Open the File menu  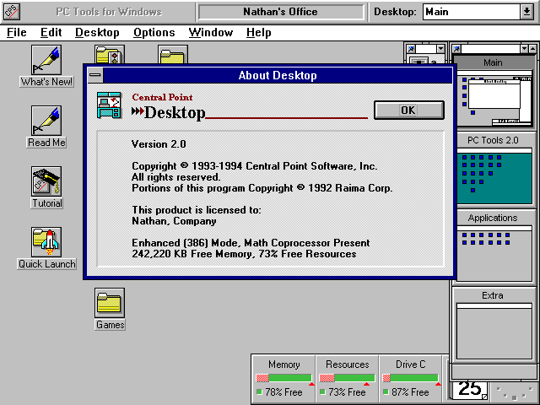pyautogui.click(x=17, y=32)
